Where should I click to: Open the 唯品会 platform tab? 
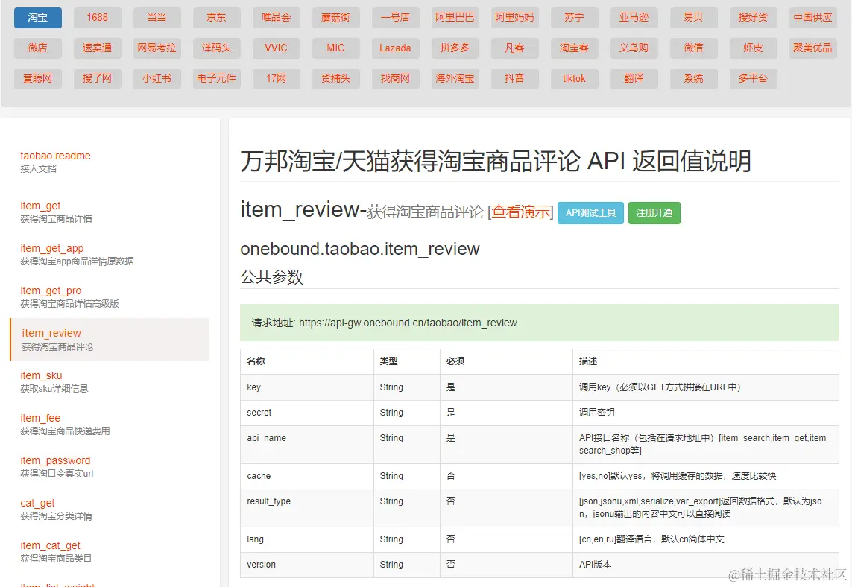(x=276, y=17)
